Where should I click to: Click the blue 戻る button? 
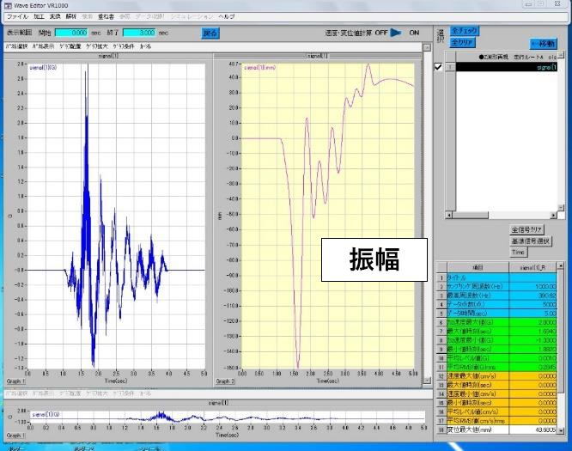[210, 34]
